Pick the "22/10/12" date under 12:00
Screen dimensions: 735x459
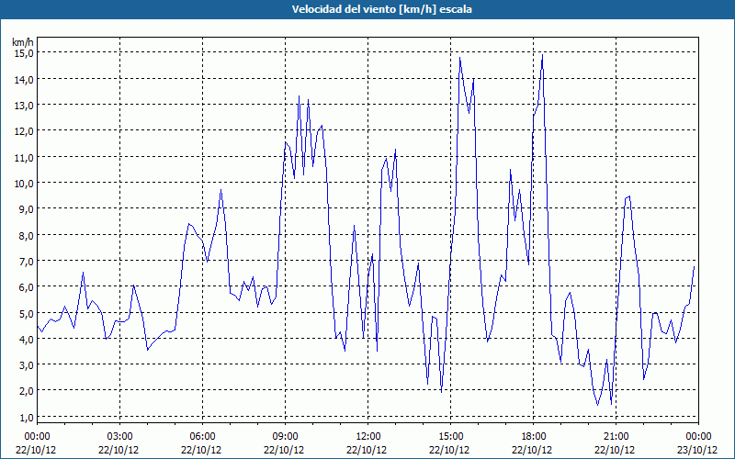tap(367, 450)
